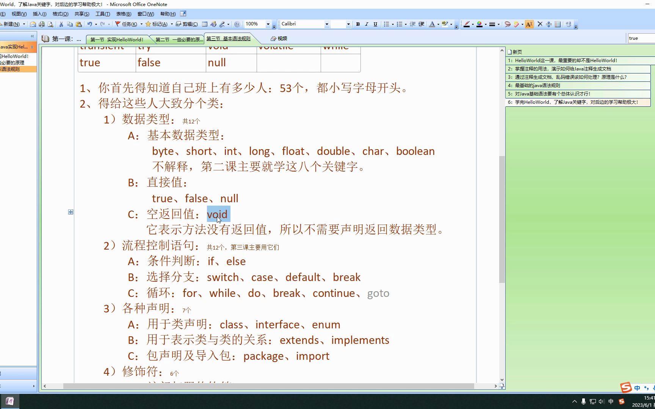The width and height of the screenshot is (655, 409).
Task: Click the search box containing 'true'
Action: pyautogui.click(x=641, y=38)
